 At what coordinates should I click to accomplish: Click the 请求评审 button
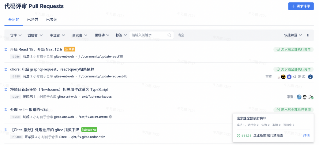tap(301, 6)
